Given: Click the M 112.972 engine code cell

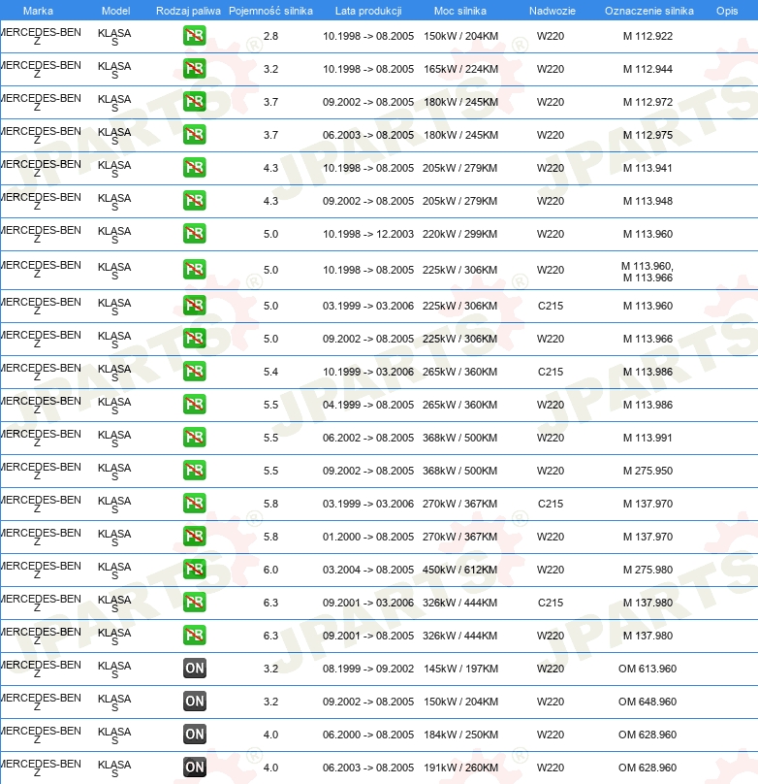Looking at the screenshot, I should pyautogui.click(x=647, y=102).
